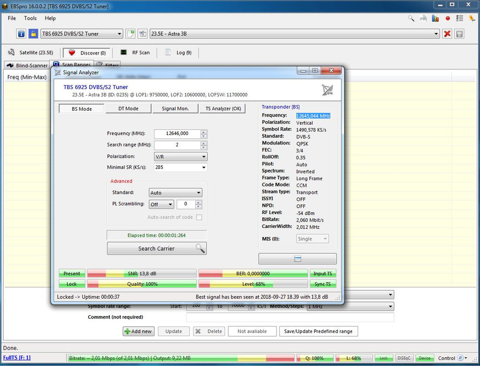Open the Control dropdown arrow in status bar
This screenshot has width=480, height=366.
tap(466, 358)
